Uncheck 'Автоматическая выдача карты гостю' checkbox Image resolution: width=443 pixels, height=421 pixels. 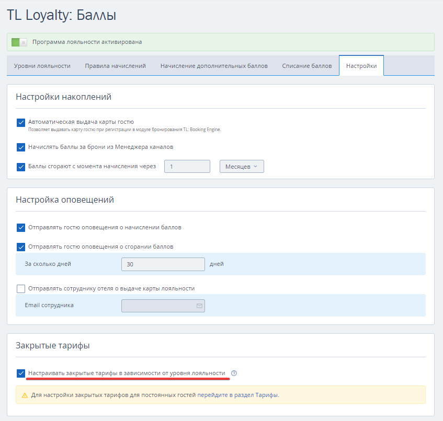21,123
